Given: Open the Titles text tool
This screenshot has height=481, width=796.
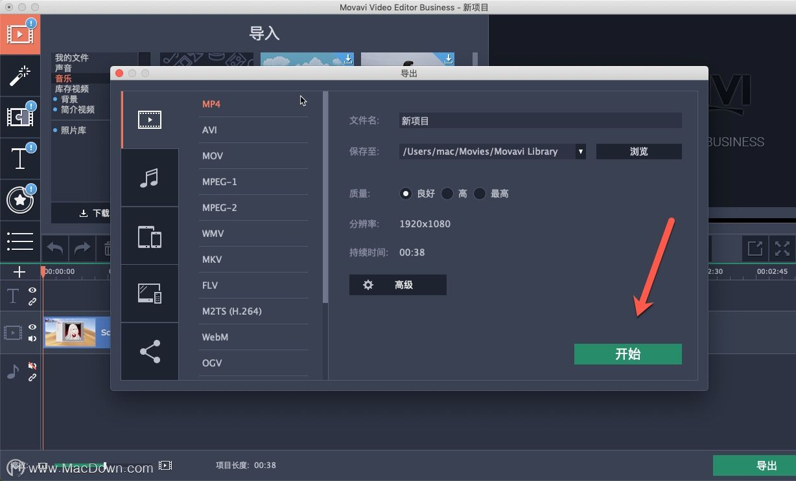Looking at the screenshot, I should coord(20,159).
